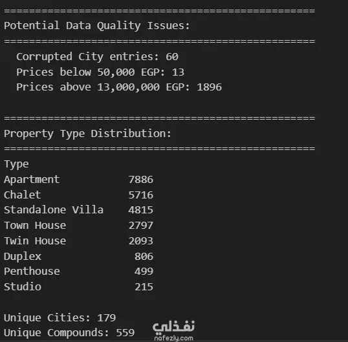Select the Duplex count 806
The height and width of the screenshot is (342, 348).
tap(144, 257)
